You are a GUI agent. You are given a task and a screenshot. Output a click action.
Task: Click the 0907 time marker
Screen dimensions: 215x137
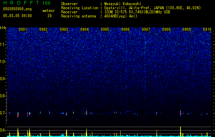tap(146, 29)
